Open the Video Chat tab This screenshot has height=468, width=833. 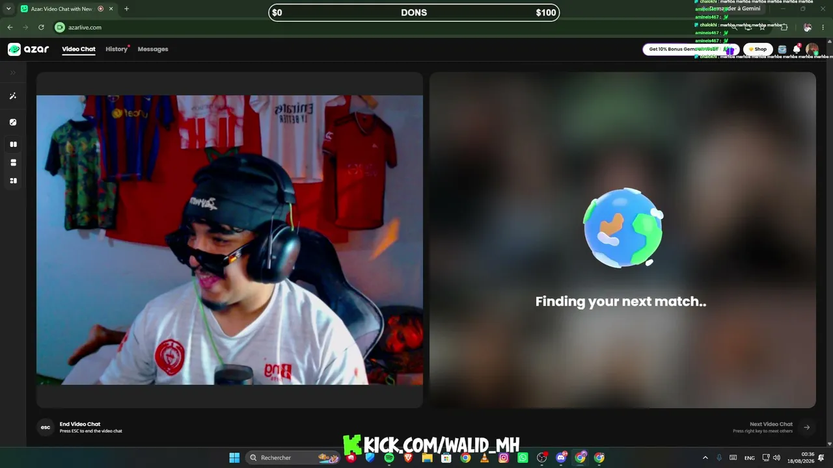coord(79,49)
